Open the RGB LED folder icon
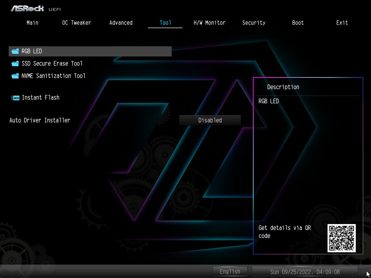The width and height of the screenshot is (371, 278). [x=15, y=51]
